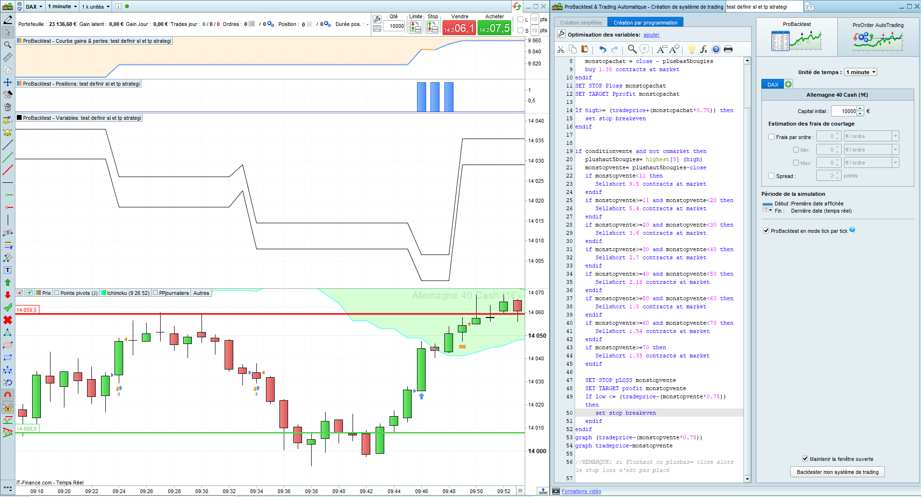The height and width of the screenshot is (497, 921).
Task: Select the pencil drawing tool in left toolbar
Action: tap(8, 20)
